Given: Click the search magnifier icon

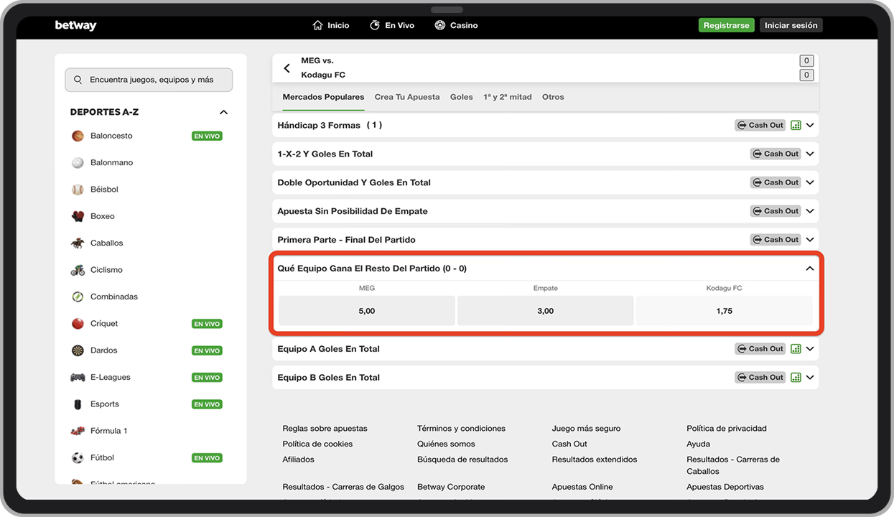Looking at the screenshot, I should [x=78, y=80].
